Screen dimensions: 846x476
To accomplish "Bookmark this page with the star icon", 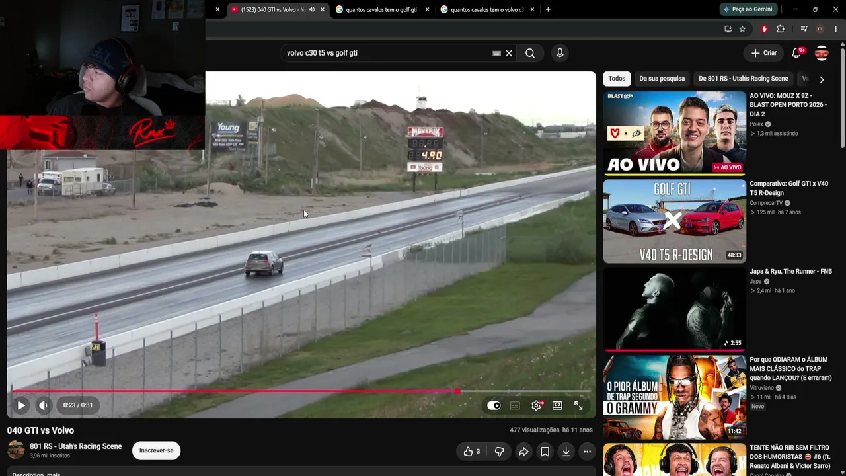I will (x=742, y=29).
